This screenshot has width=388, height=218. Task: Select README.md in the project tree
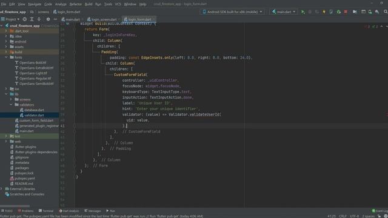pos(22,183)
